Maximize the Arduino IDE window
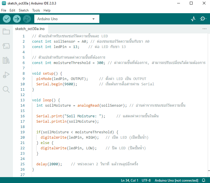The height and width of the screenshot is (183, 210). 191,3
